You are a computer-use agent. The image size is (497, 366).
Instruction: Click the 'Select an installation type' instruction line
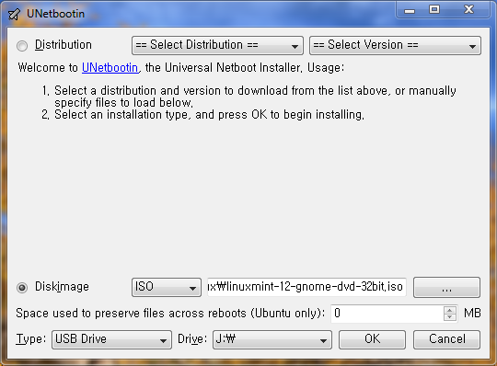pyautogui.click(x=209, y=115)
